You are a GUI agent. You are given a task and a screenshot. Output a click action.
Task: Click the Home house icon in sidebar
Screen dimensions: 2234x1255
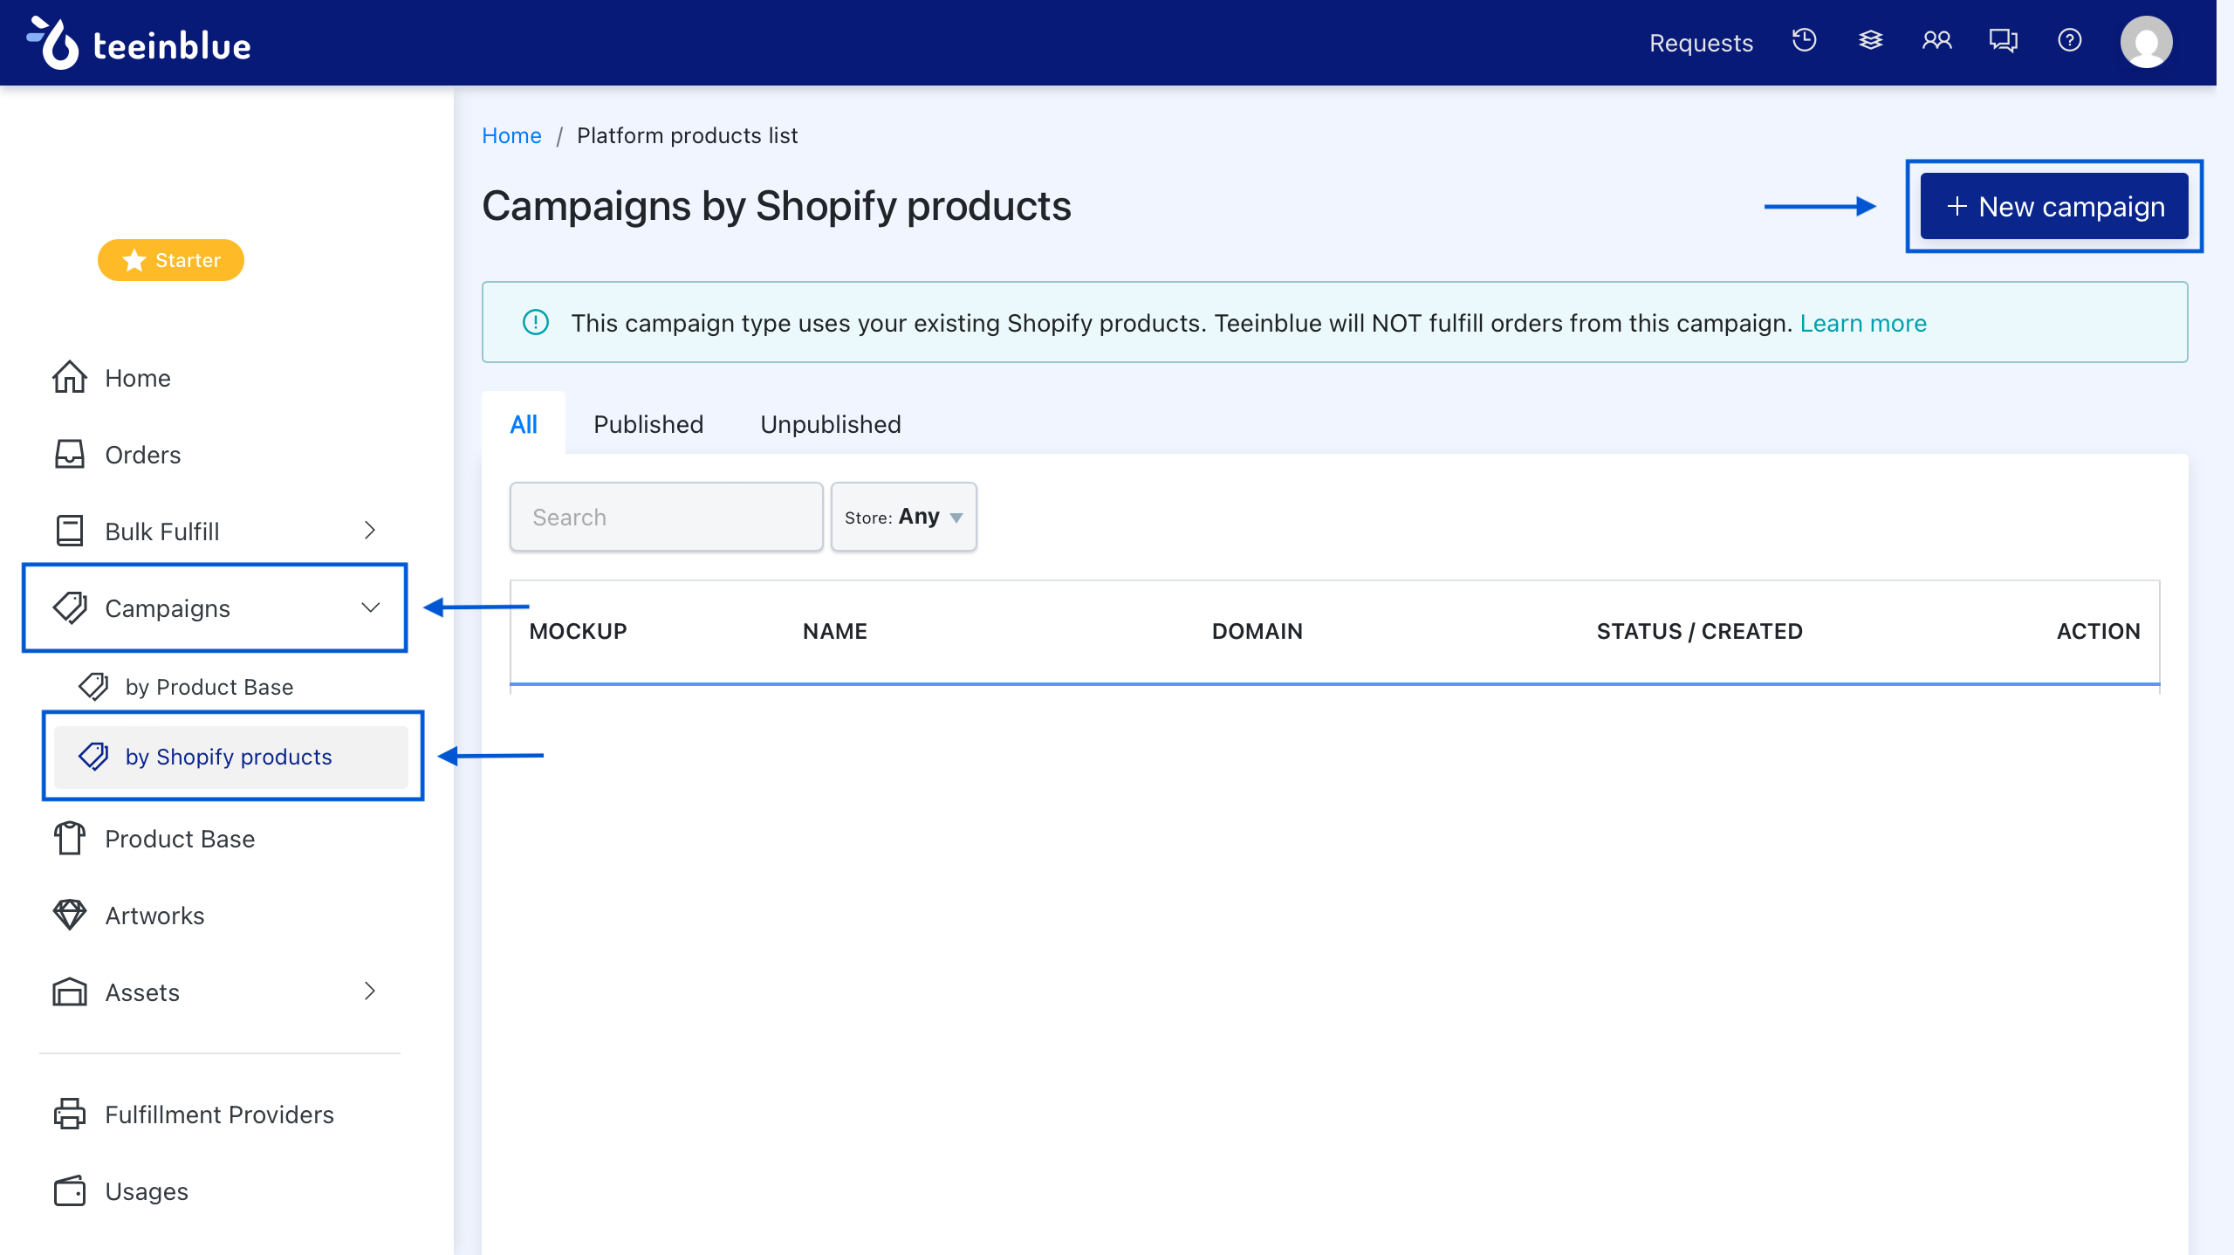(x=70, y=378)
